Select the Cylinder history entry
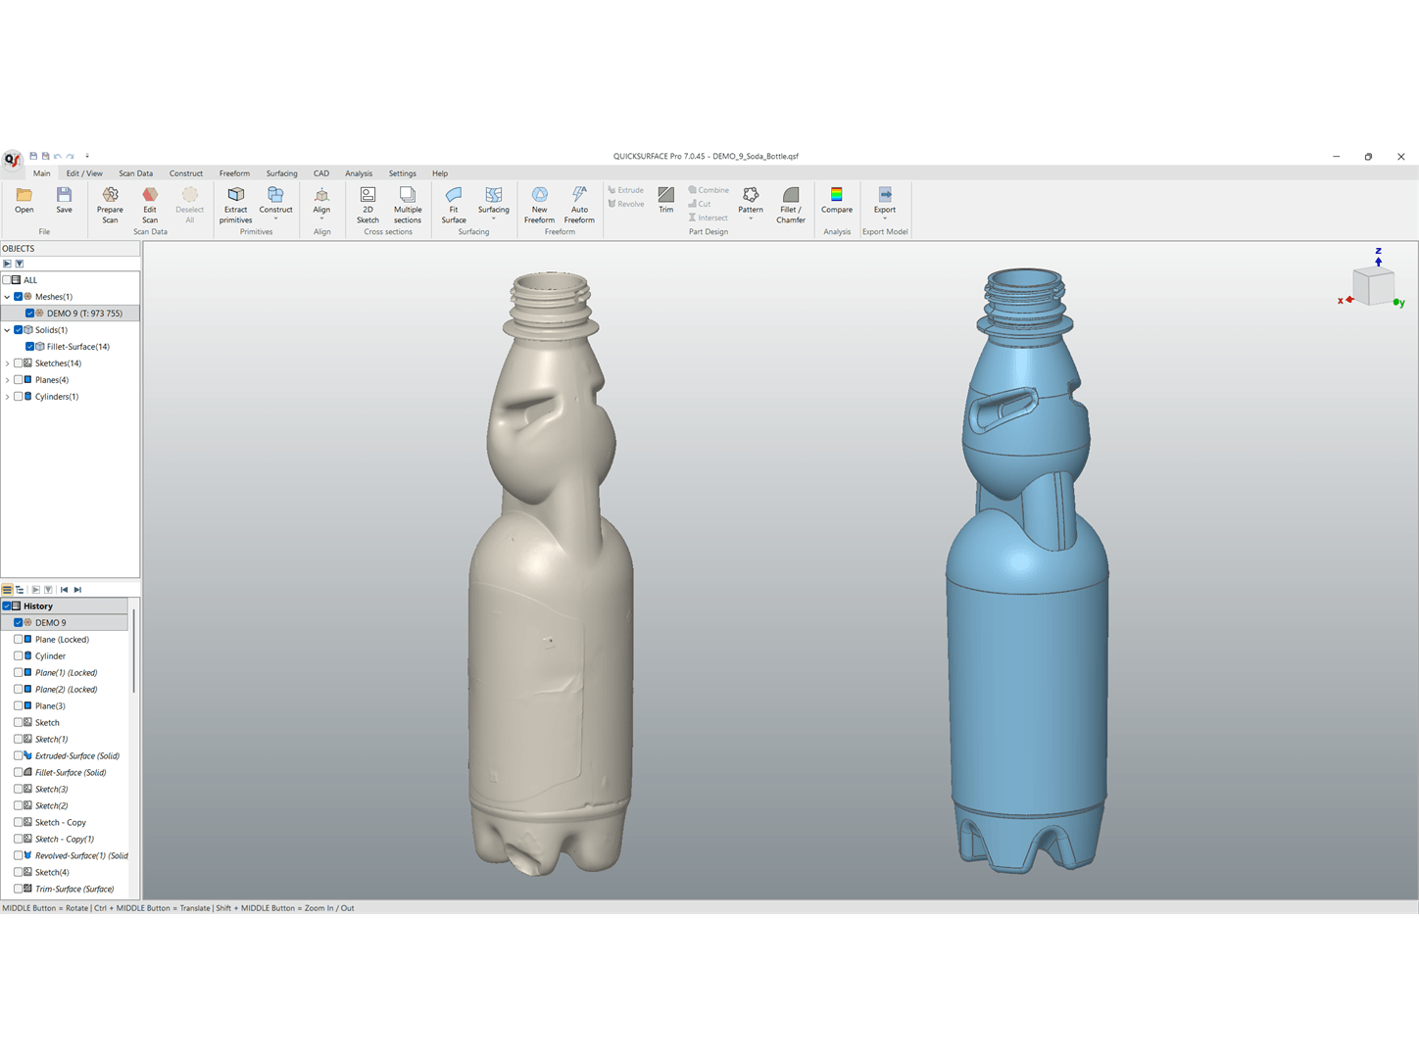1419x1064 pixels. [x=50, y=656]
